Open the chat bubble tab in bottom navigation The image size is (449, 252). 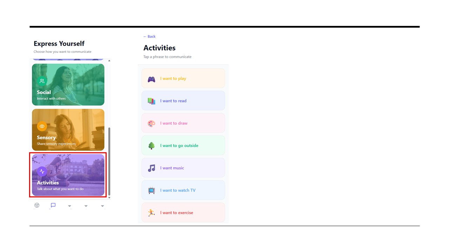(53, 205)
